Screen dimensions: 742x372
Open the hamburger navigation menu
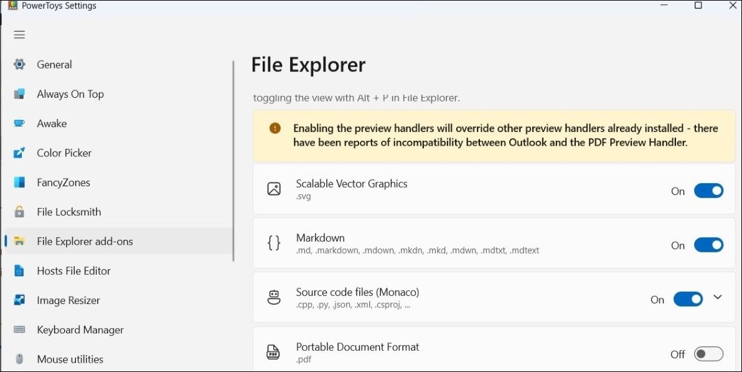click(x=19, y=35)
